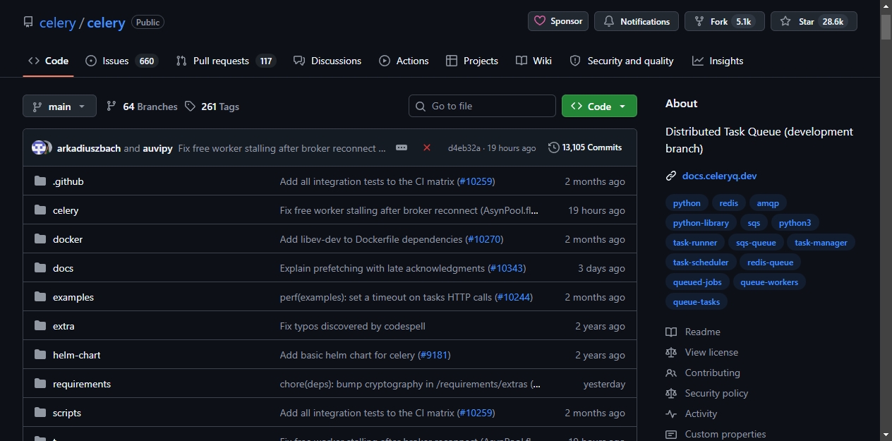Screen dimensions: 892x441
Task: Visit docs.celeryq.dev website link
Action: [x=719, y=176]
